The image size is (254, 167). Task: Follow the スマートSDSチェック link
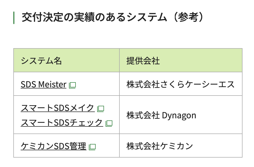[62, 123]
